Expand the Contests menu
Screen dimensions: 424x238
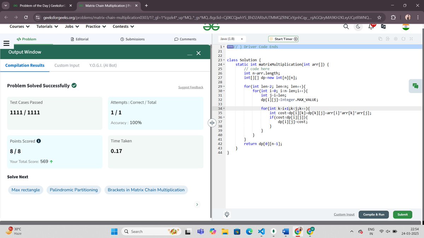click(x=123, y=26)
